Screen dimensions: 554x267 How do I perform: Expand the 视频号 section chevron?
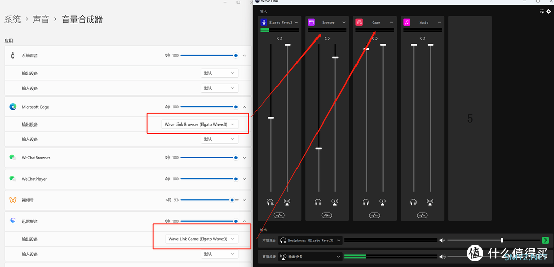[x=244, y=200]
